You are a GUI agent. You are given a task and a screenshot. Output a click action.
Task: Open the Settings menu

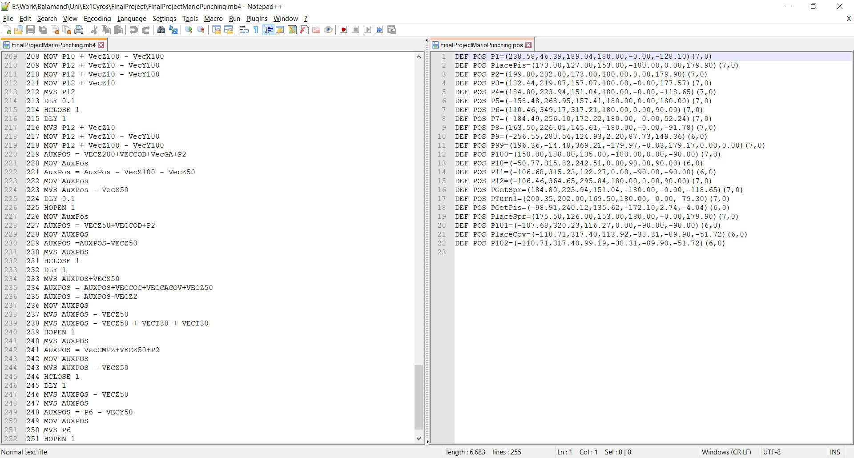point(165,19)
